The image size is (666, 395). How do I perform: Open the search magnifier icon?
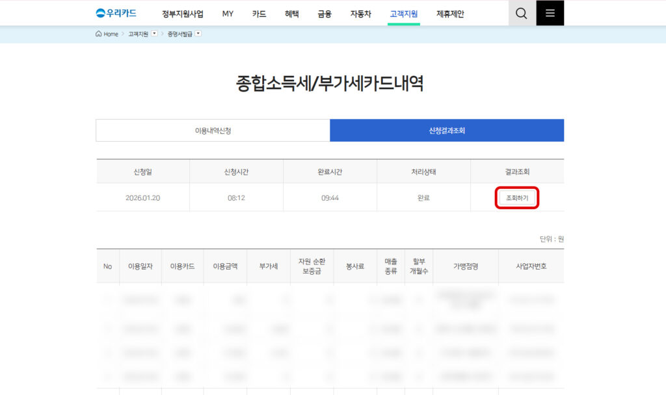coord(521,12)
